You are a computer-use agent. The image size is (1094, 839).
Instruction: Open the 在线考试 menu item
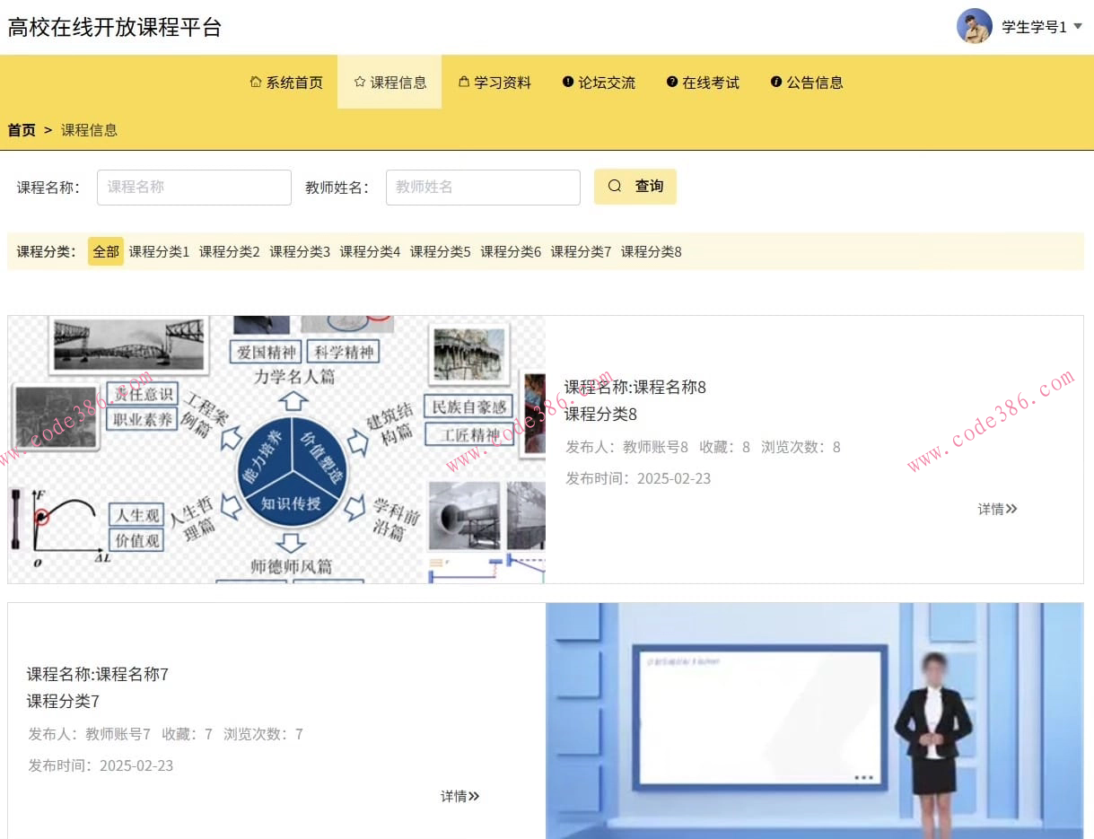pos(711,82)
